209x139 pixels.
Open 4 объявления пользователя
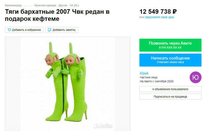click(170, 89)
